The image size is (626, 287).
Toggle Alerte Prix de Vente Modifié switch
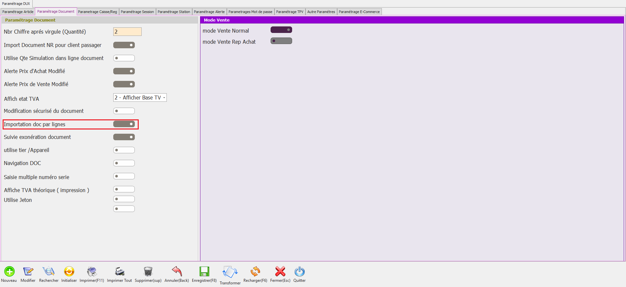tap(124, 84)
